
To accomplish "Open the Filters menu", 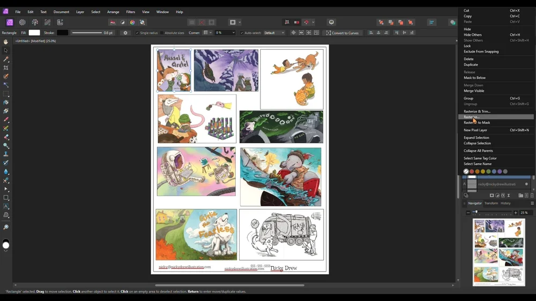I will coord(130,12).
